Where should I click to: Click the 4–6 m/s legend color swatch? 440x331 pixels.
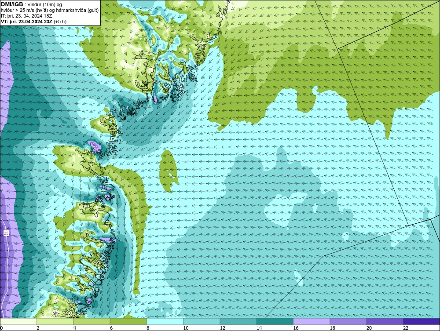point(92,321)
